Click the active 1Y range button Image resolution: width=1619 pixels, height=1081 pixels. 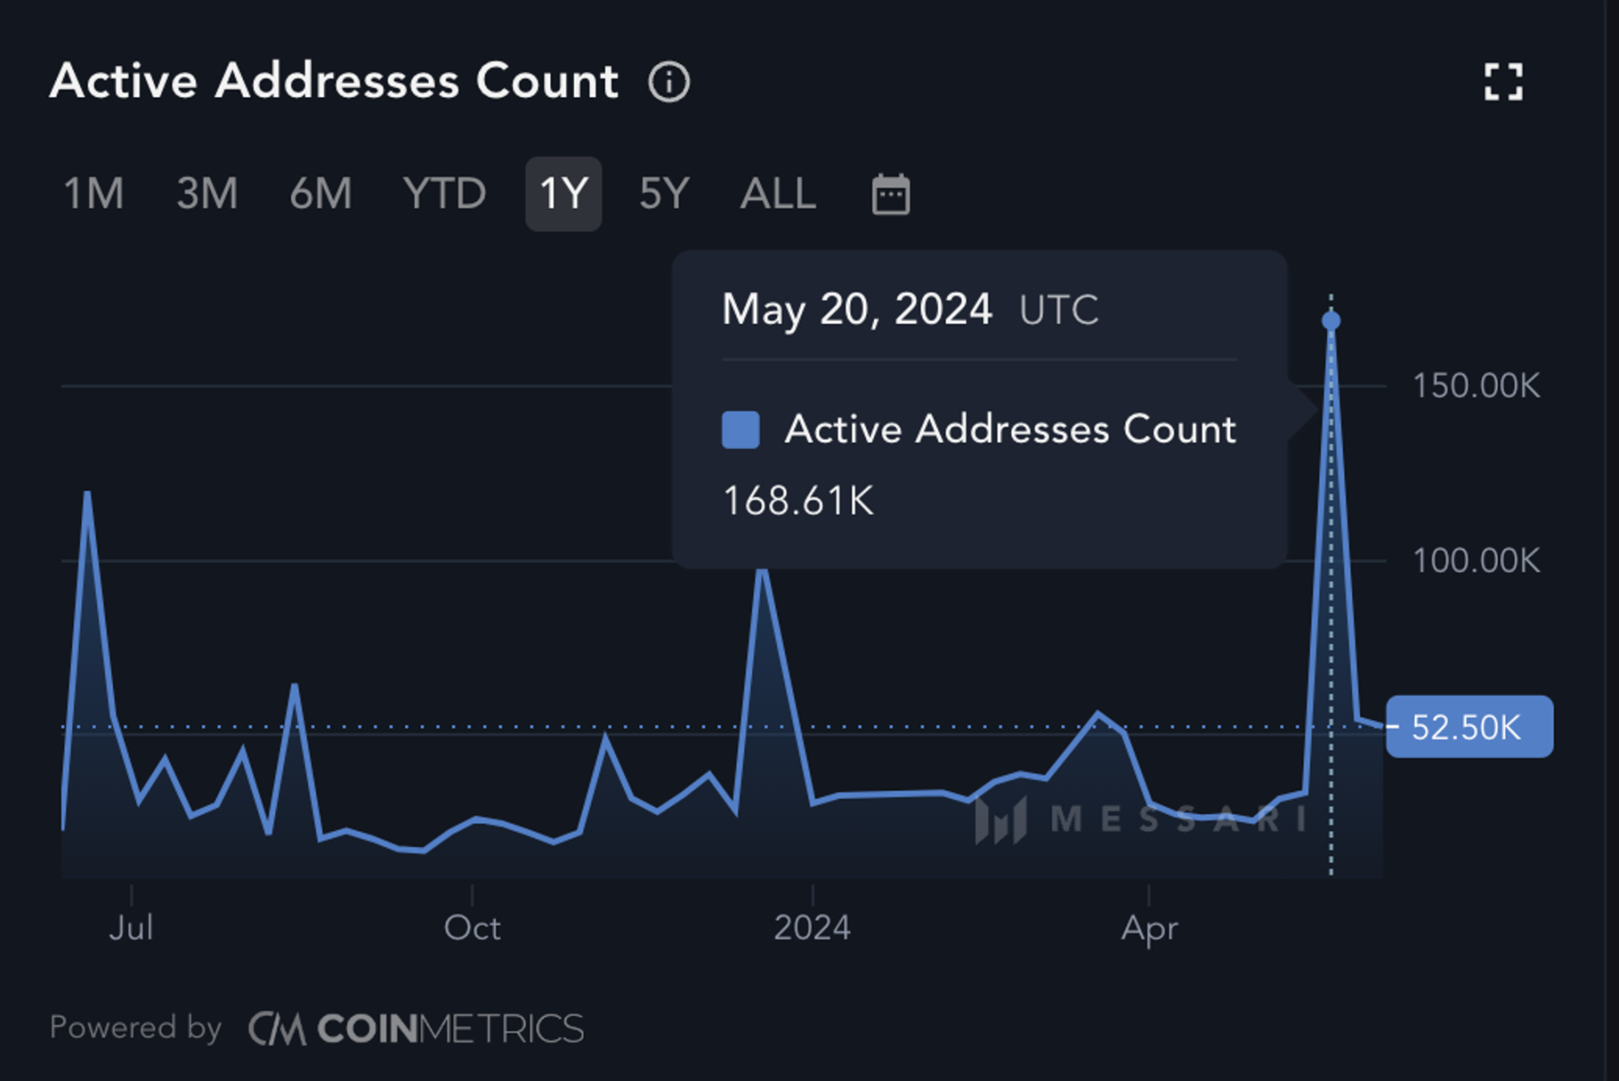click(563, 194)
